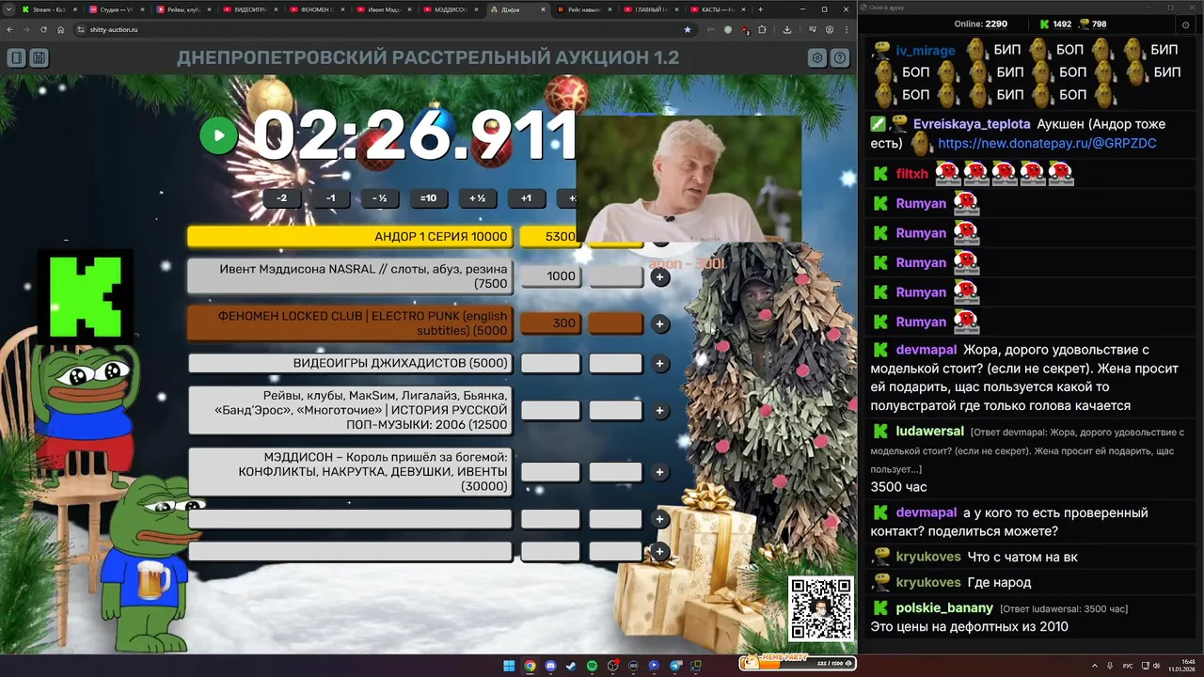Screen dimensions: 1204x677
Task: Subtract two minutes with the -2 button
Action: 281,198
